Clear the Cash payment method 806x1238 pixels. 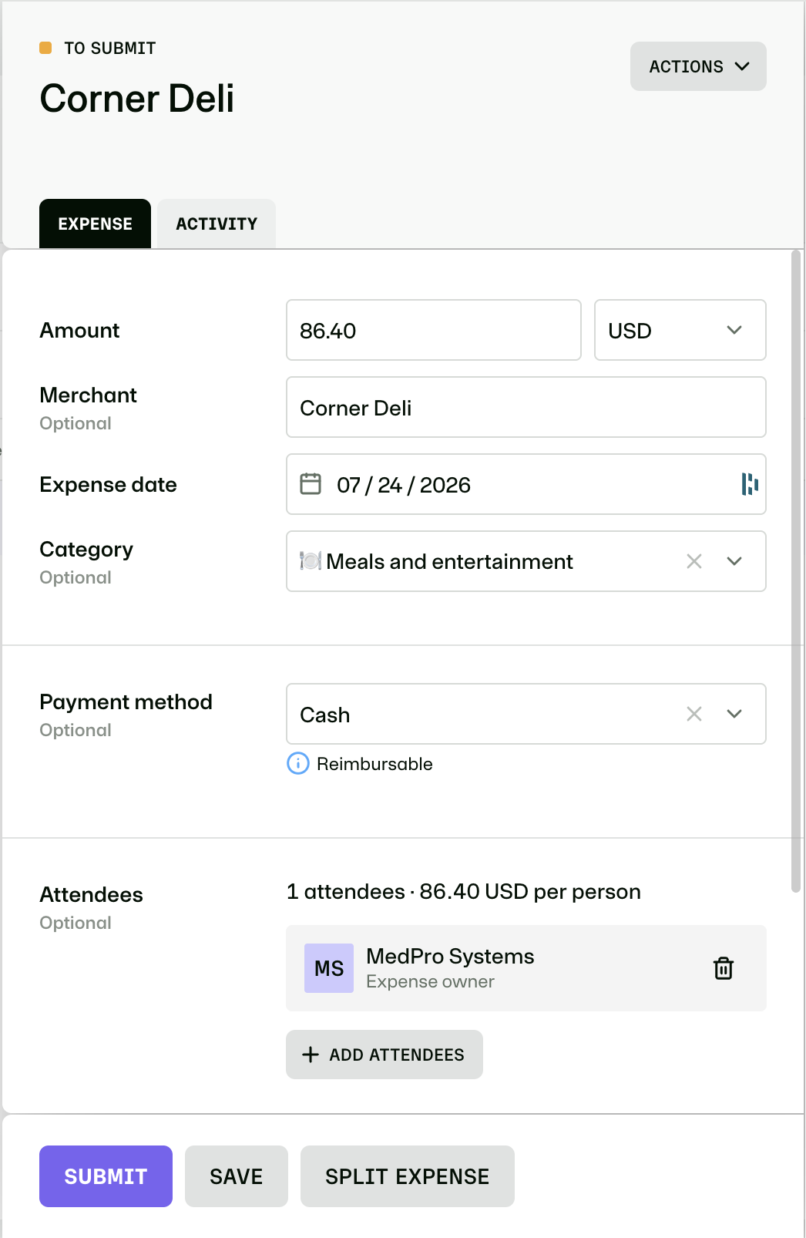point(694,714)
